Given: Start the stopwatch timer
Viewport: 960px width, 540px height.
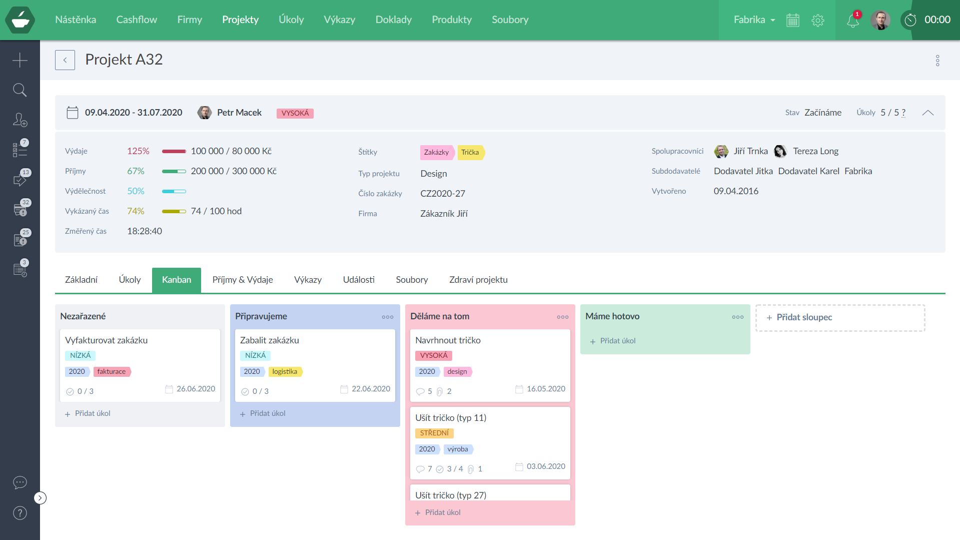Looking at the screenshot, I should point(910,20).
